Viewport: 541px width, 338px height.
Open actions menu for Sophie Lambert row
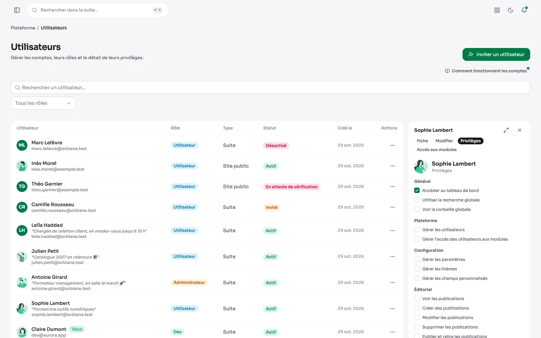[x=393, y=309]
